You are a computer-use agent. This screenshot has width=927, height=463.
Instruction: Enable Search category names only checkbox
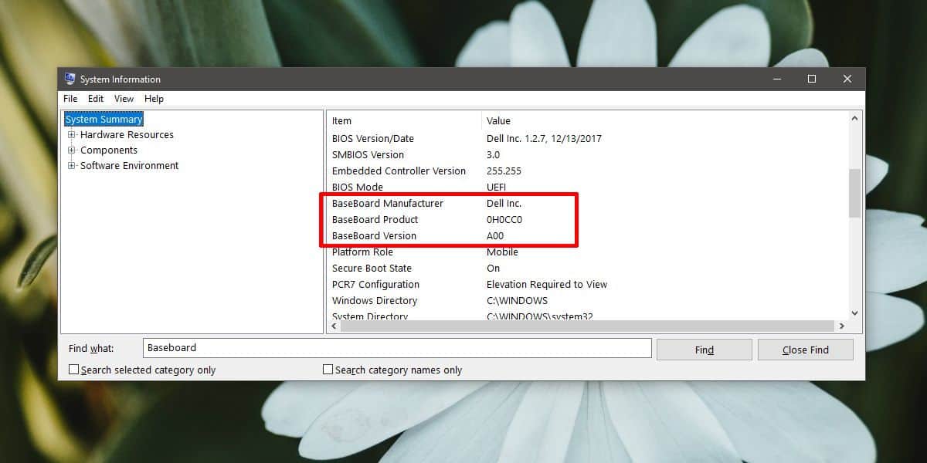328,370
